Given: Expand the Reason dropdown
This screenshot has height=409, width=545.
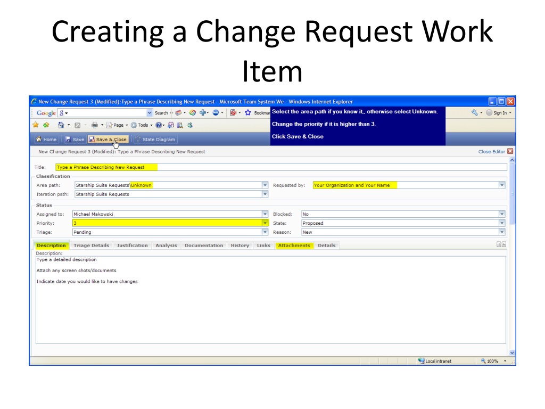Looking at the screenshot, I should (x=502, y=232).
